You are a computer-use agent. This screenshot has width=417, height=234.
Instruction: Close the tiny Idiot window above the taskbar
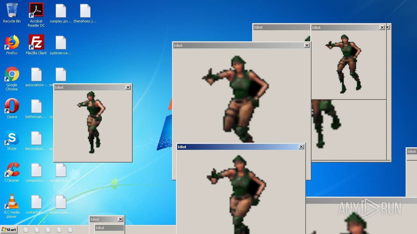pos(120,219)
